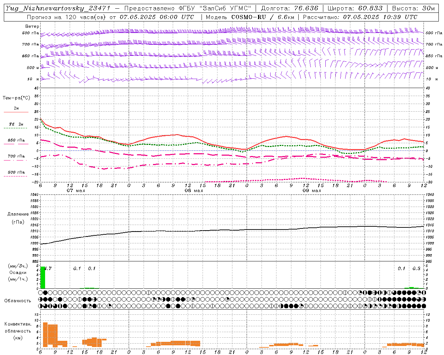Click the (гПа) unit label under Давление
The image size is (444, 355).
[18, 222]
